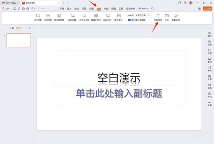
Task: Collapse the slide panel with chevron
Action: pyautogui.click(x=29, y=28)
